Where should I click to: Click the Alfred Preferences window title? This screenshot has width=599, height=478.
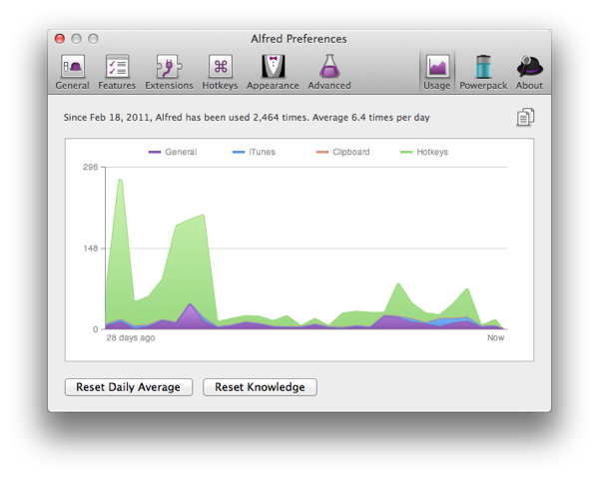[x=299, y=39]
